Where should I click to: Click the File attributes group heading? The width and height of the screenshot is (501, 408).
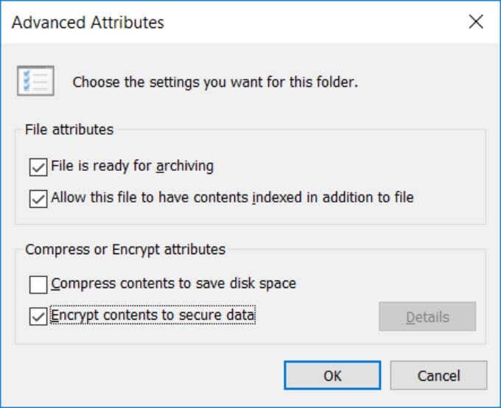tap(69, 130)
